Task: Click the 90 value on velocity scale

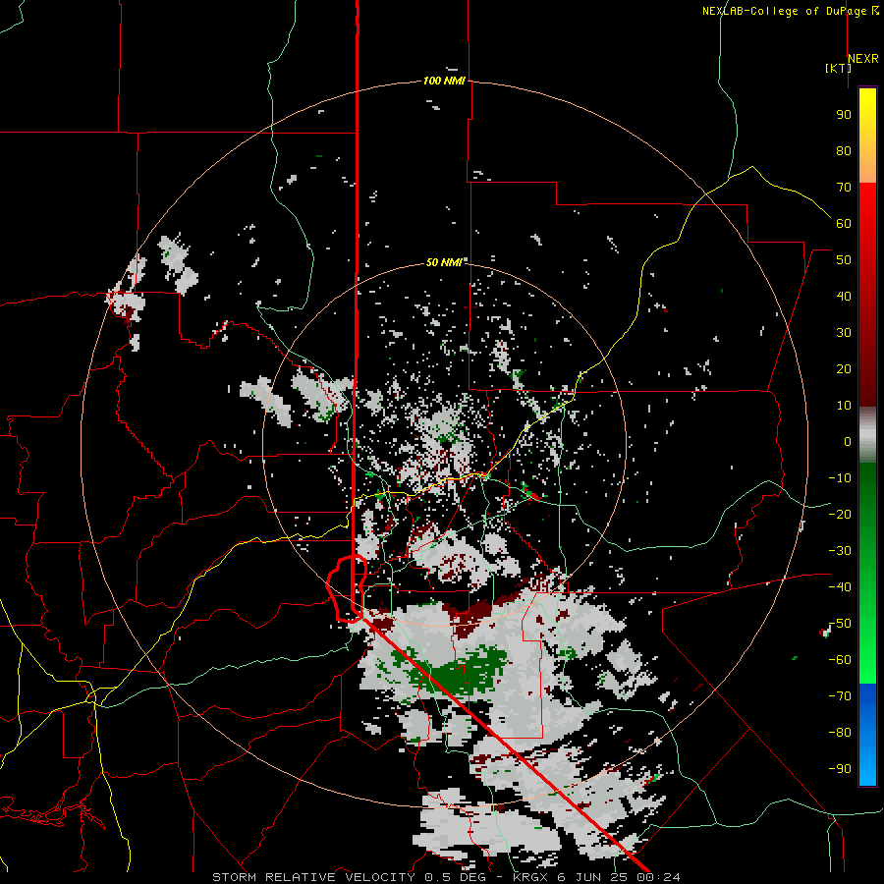Action: click(x=844, y=115)
